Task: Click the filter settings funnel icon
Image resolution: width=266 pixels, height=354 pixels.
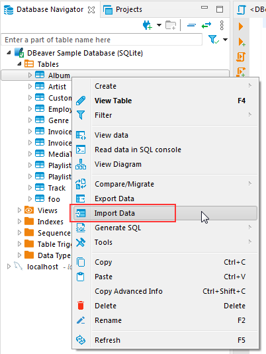Action: point(213,40)
